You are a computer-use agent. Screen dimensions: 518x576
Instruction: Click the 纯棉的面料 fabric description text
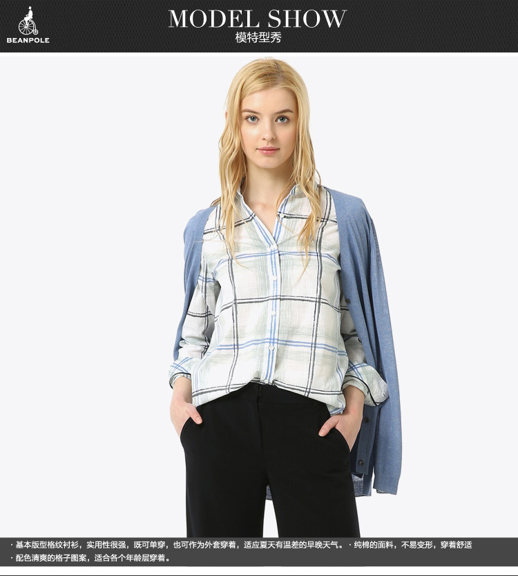[413, 545]
